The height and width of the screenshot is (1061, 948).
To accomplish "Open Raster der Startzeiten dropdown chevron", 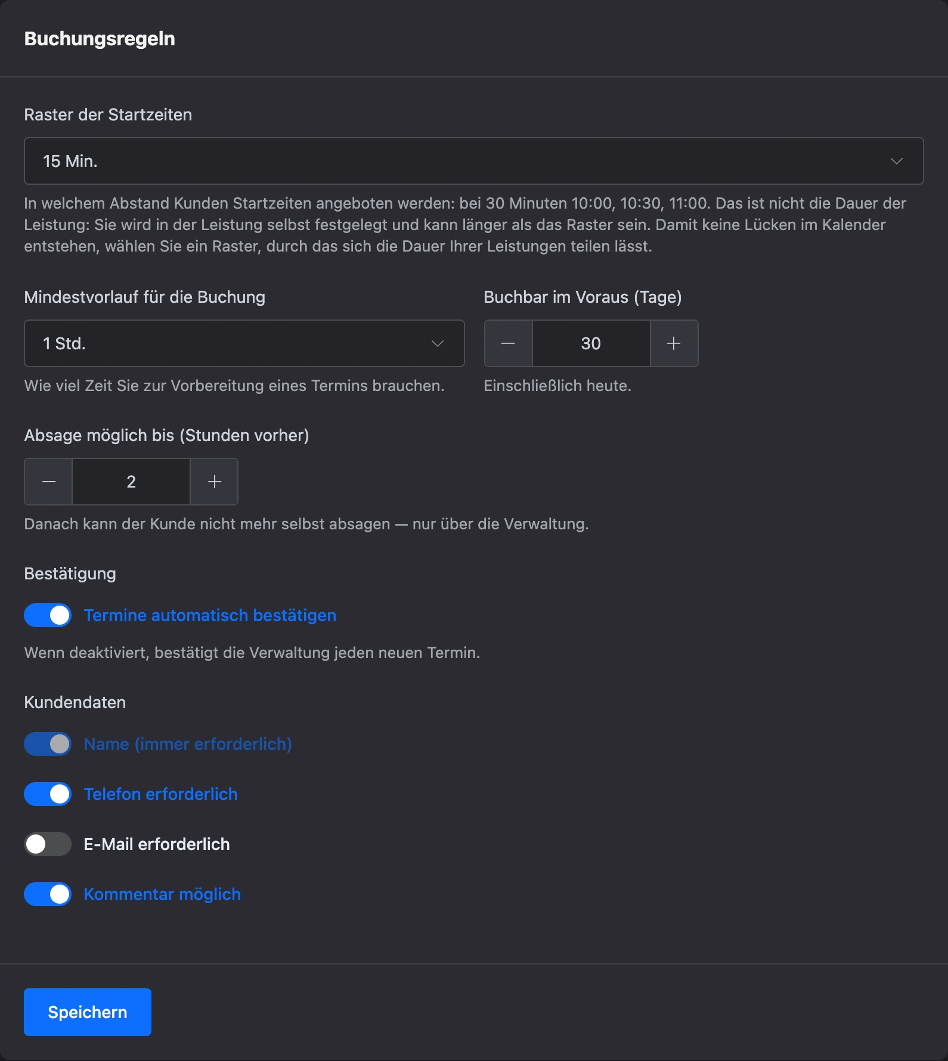I will point(896,161).
